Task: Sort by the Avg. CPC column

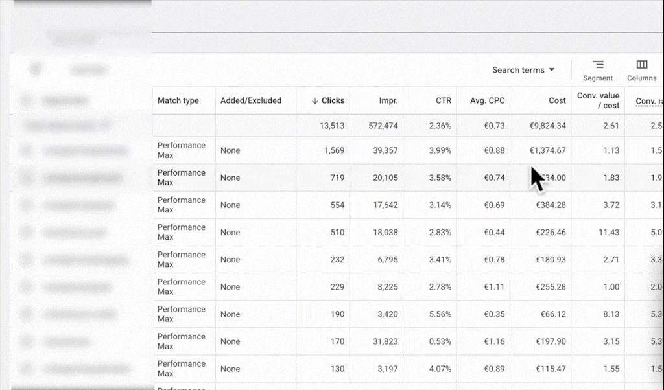Action: (x=488, y=101)
